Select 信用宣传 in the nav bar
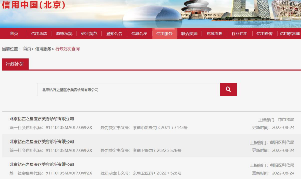 [x=265, y=33]
